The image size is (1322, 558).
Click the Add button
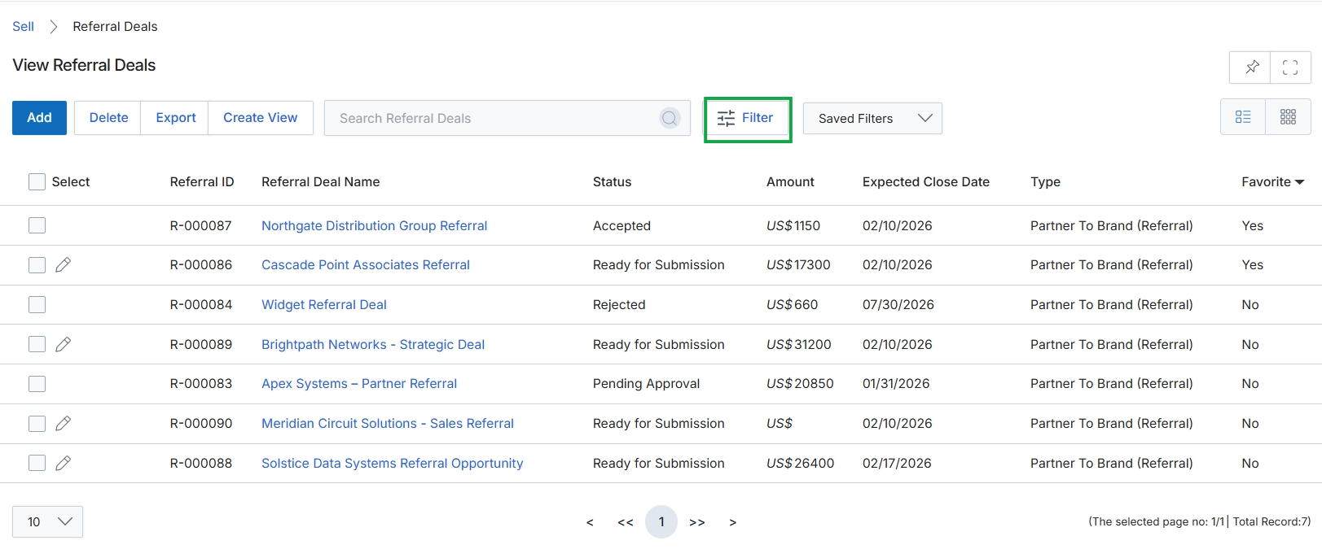tap(39, 118)
